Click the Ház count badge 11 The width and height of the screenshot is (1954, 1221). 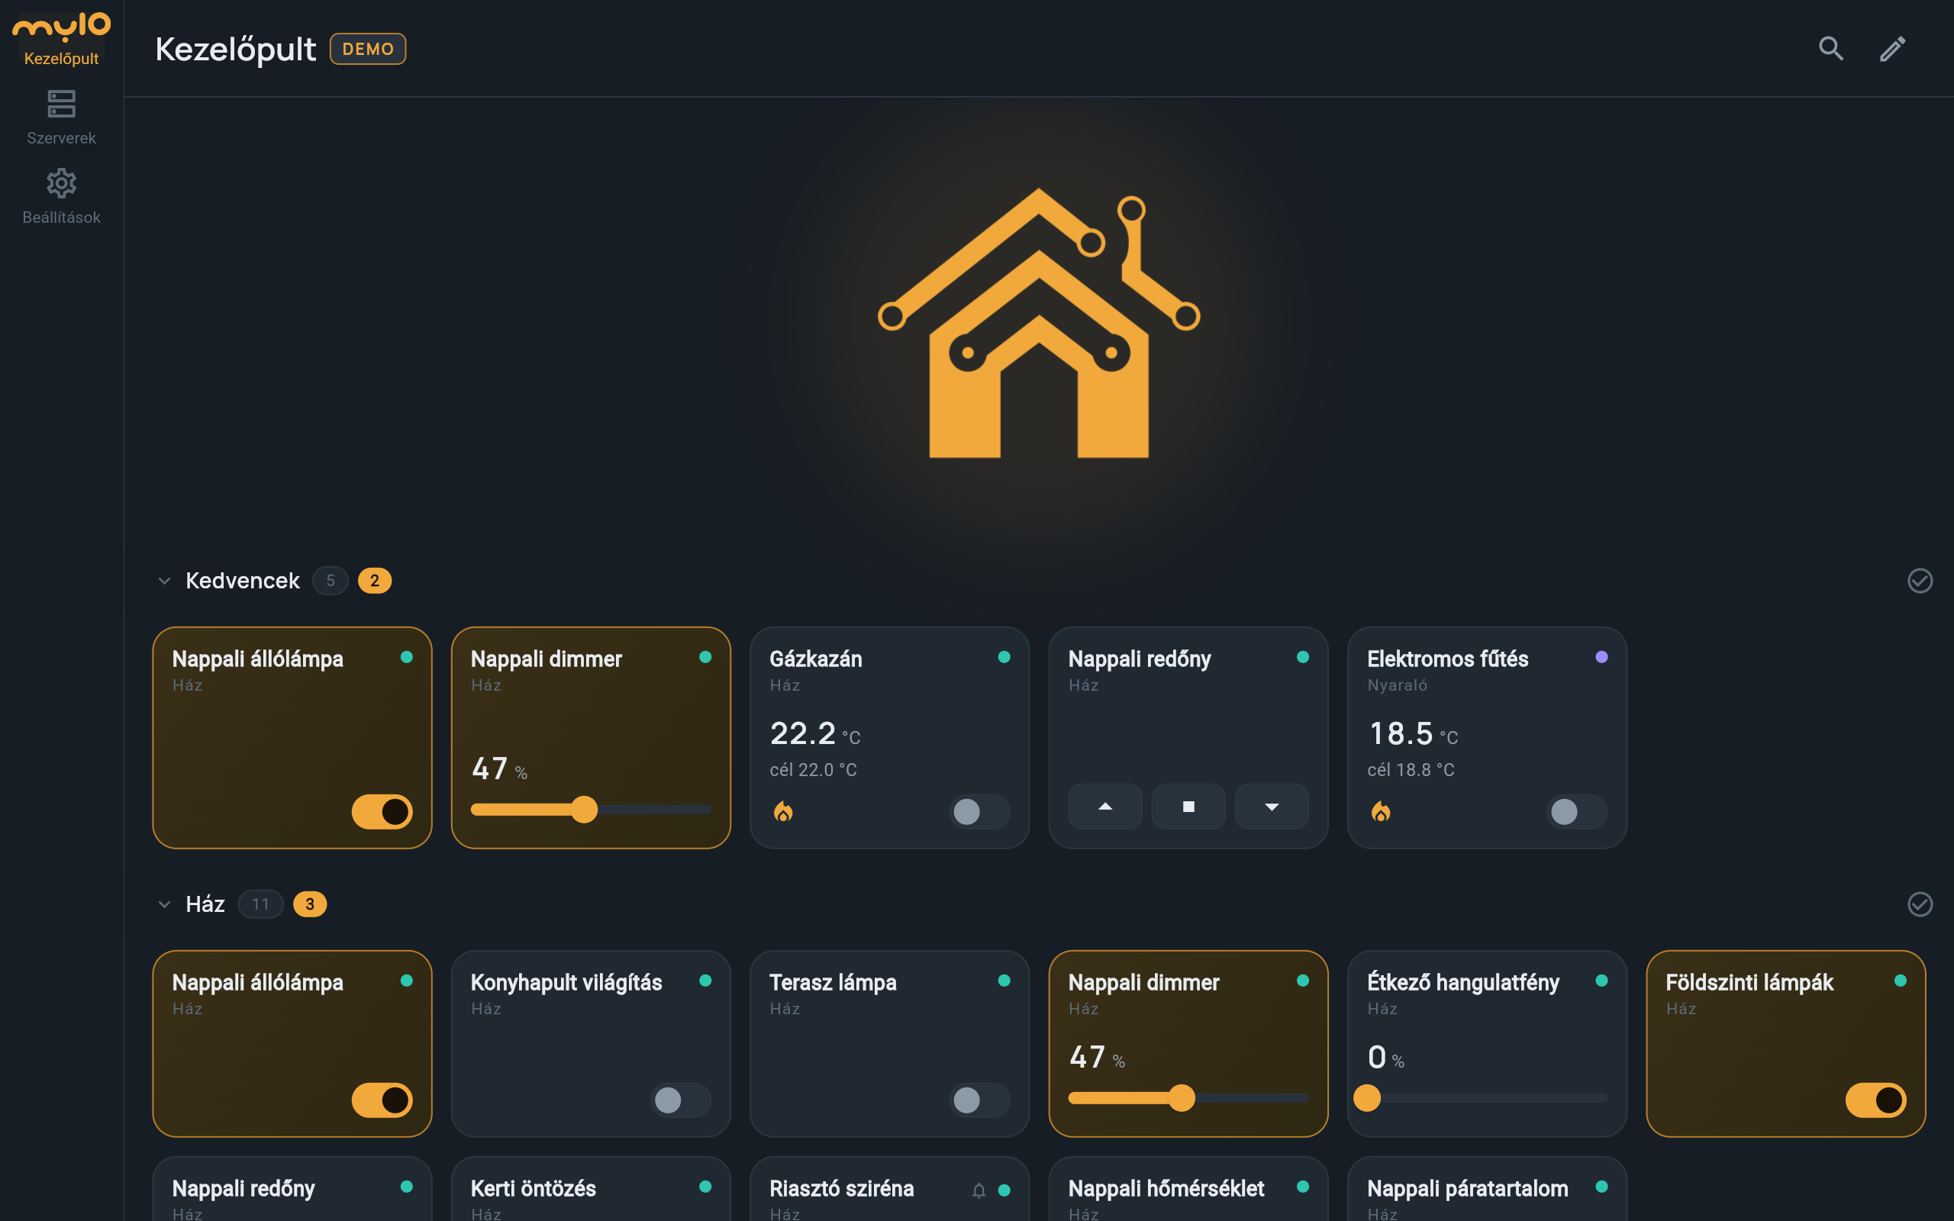click(x=260, y=904)
